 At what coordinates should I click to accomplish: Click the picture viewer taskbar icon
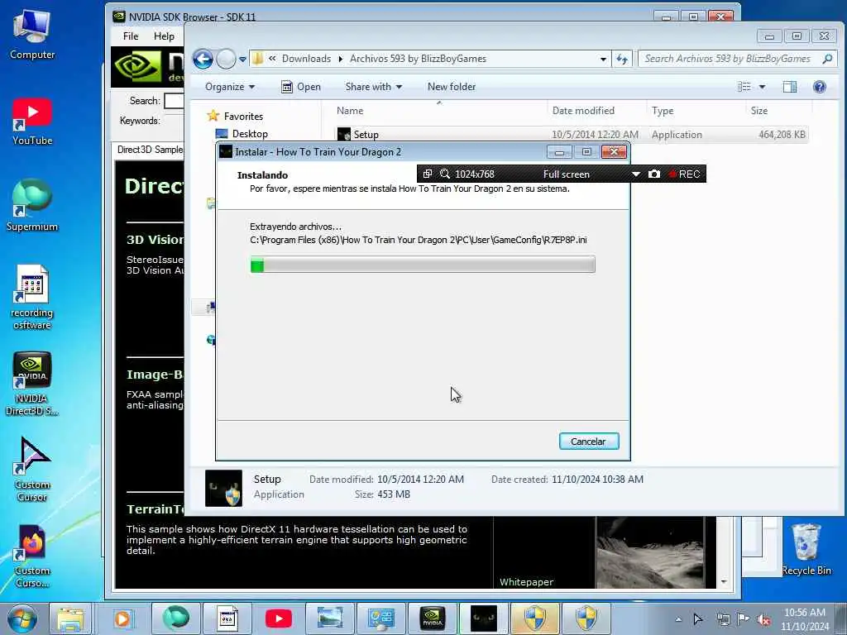tap(330, 618)
